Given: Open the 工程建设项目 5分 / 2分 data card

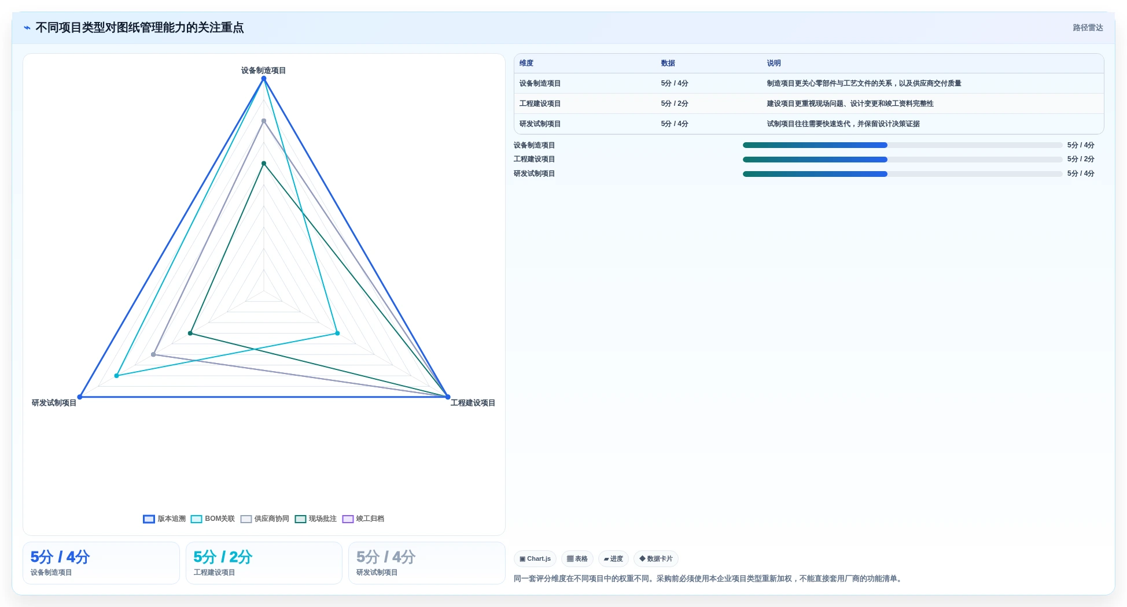Looking at the screenshot, I should [x=264, y=563].
